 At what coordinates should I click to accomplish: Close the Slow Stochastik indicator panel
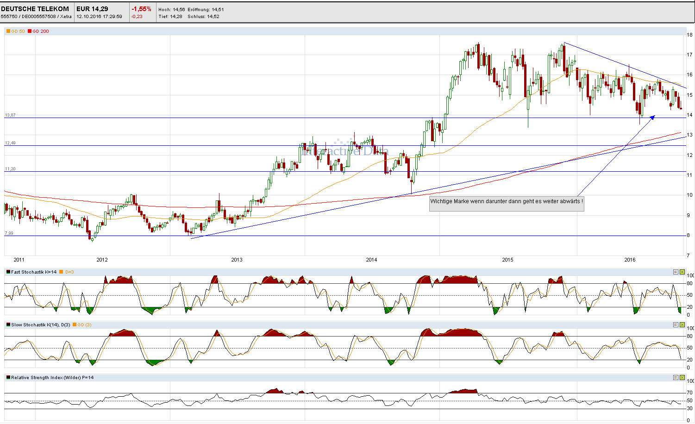pos(682,325)
